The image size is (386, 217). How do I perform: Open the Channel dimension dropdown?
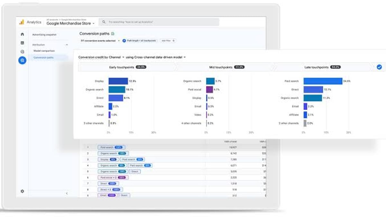116,57
